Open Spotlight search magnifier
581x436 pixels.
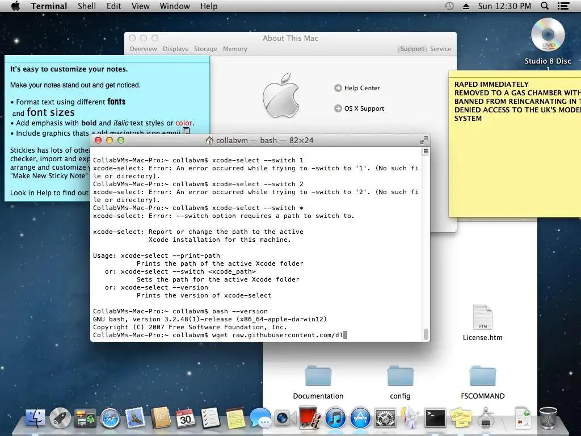[x=544, y=6]
